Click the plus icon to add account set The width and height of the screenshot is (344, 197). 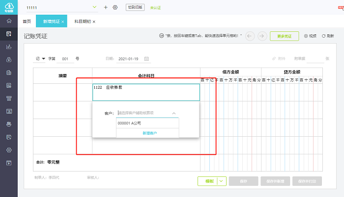pyautogui.click(x=106, y=7)
